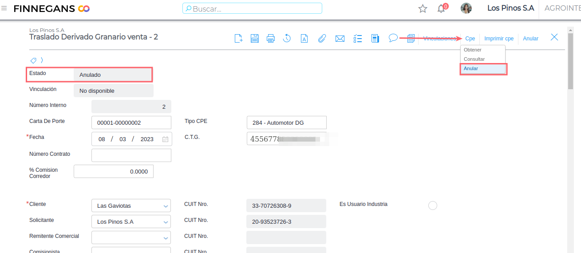
Task: Click the document with letter A icon
Action: (x=304, y=39)
